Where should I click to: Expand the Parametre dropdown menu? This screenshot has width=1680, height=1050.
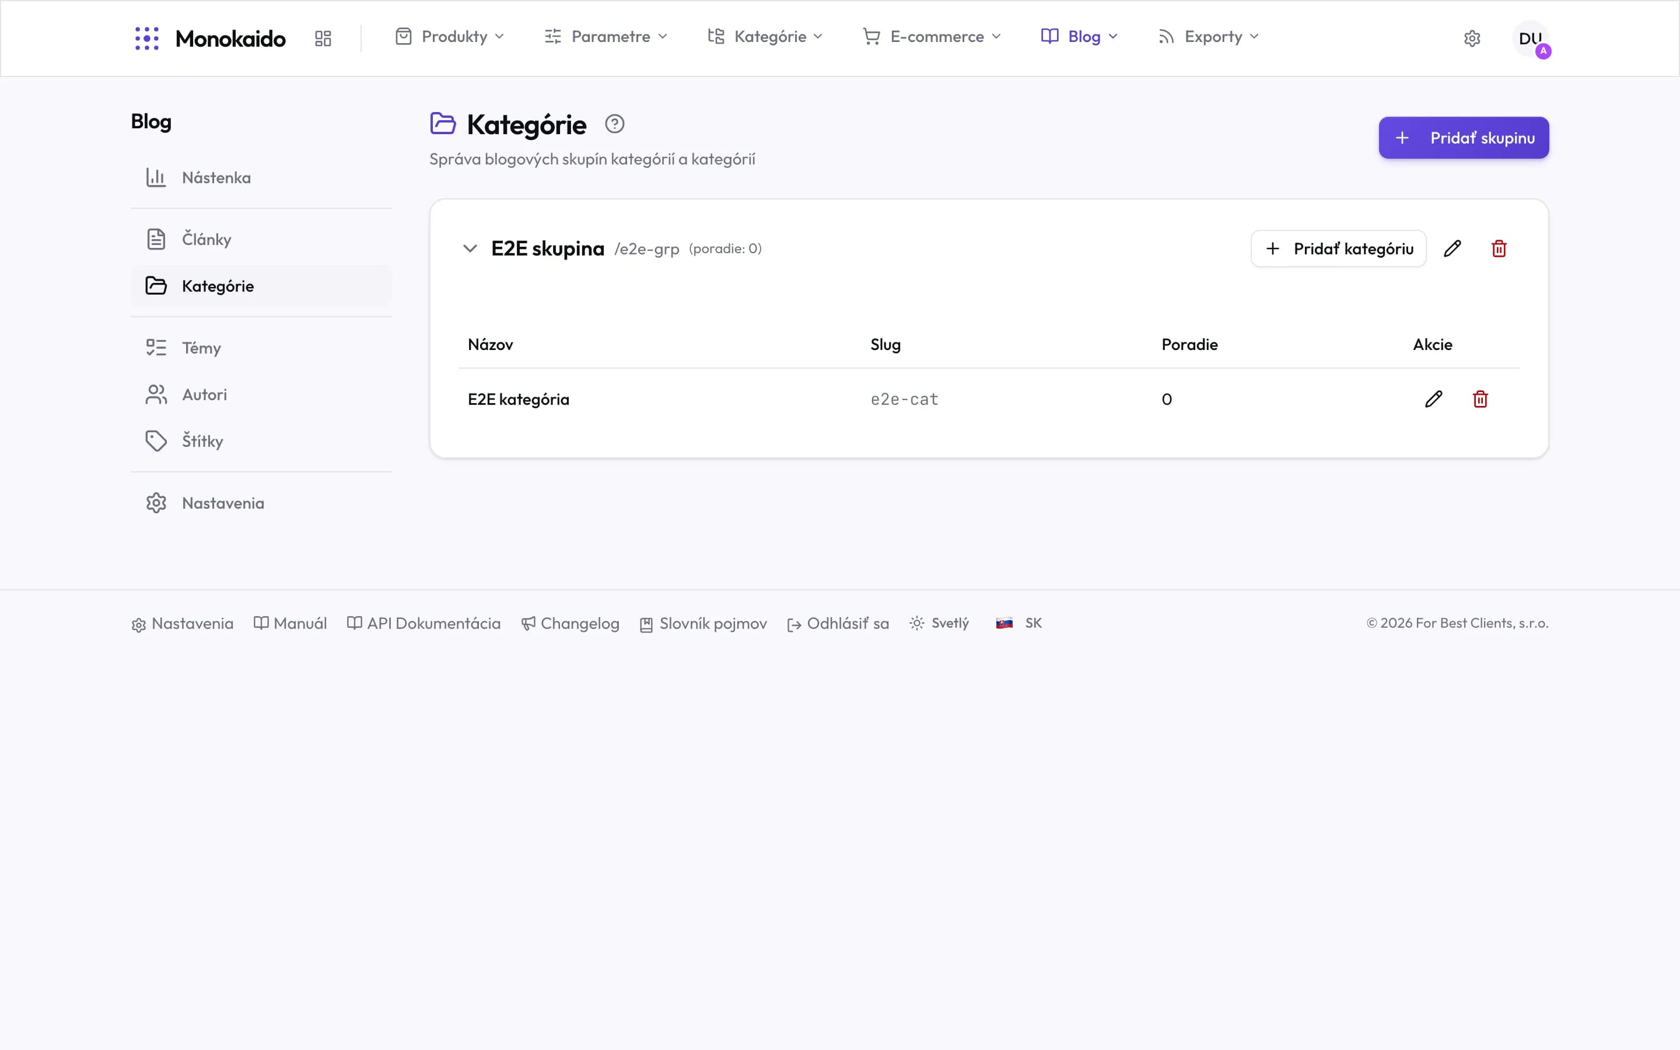(x=606, y=37)
